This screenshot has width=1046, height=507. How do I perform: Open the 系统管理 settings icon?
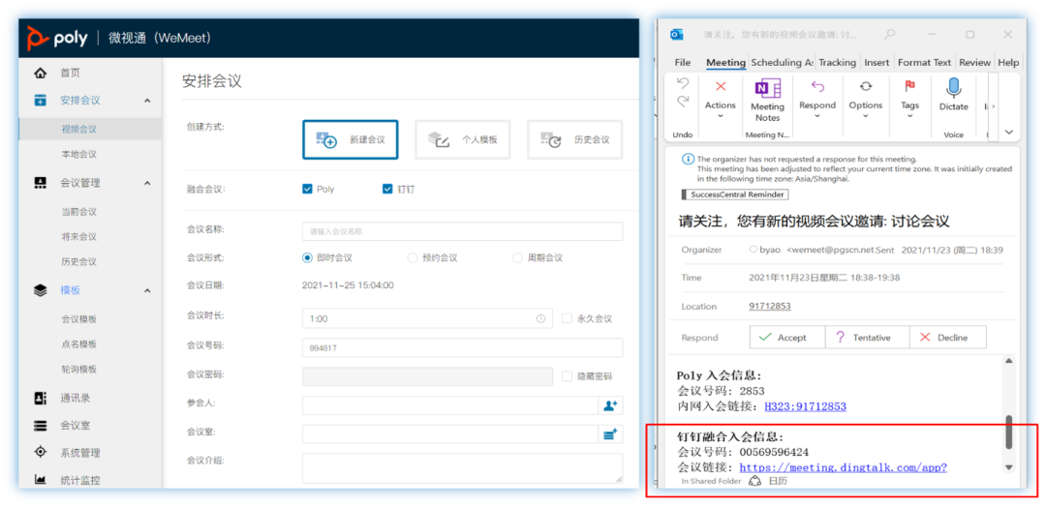[x=41, y=453]
